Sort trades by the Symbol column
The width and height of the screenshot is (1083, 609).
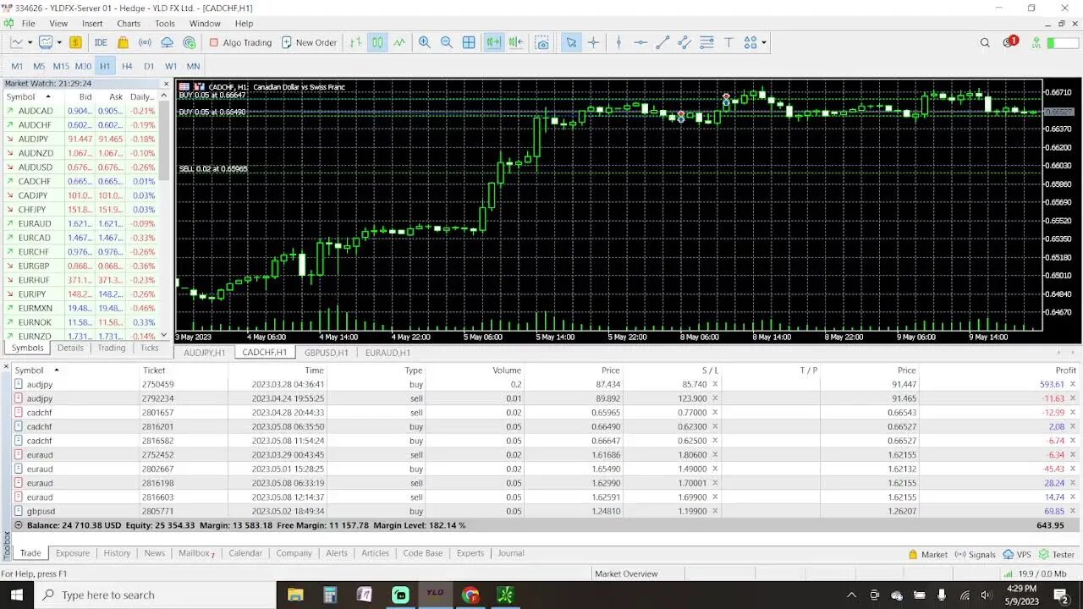click(29, 370)
